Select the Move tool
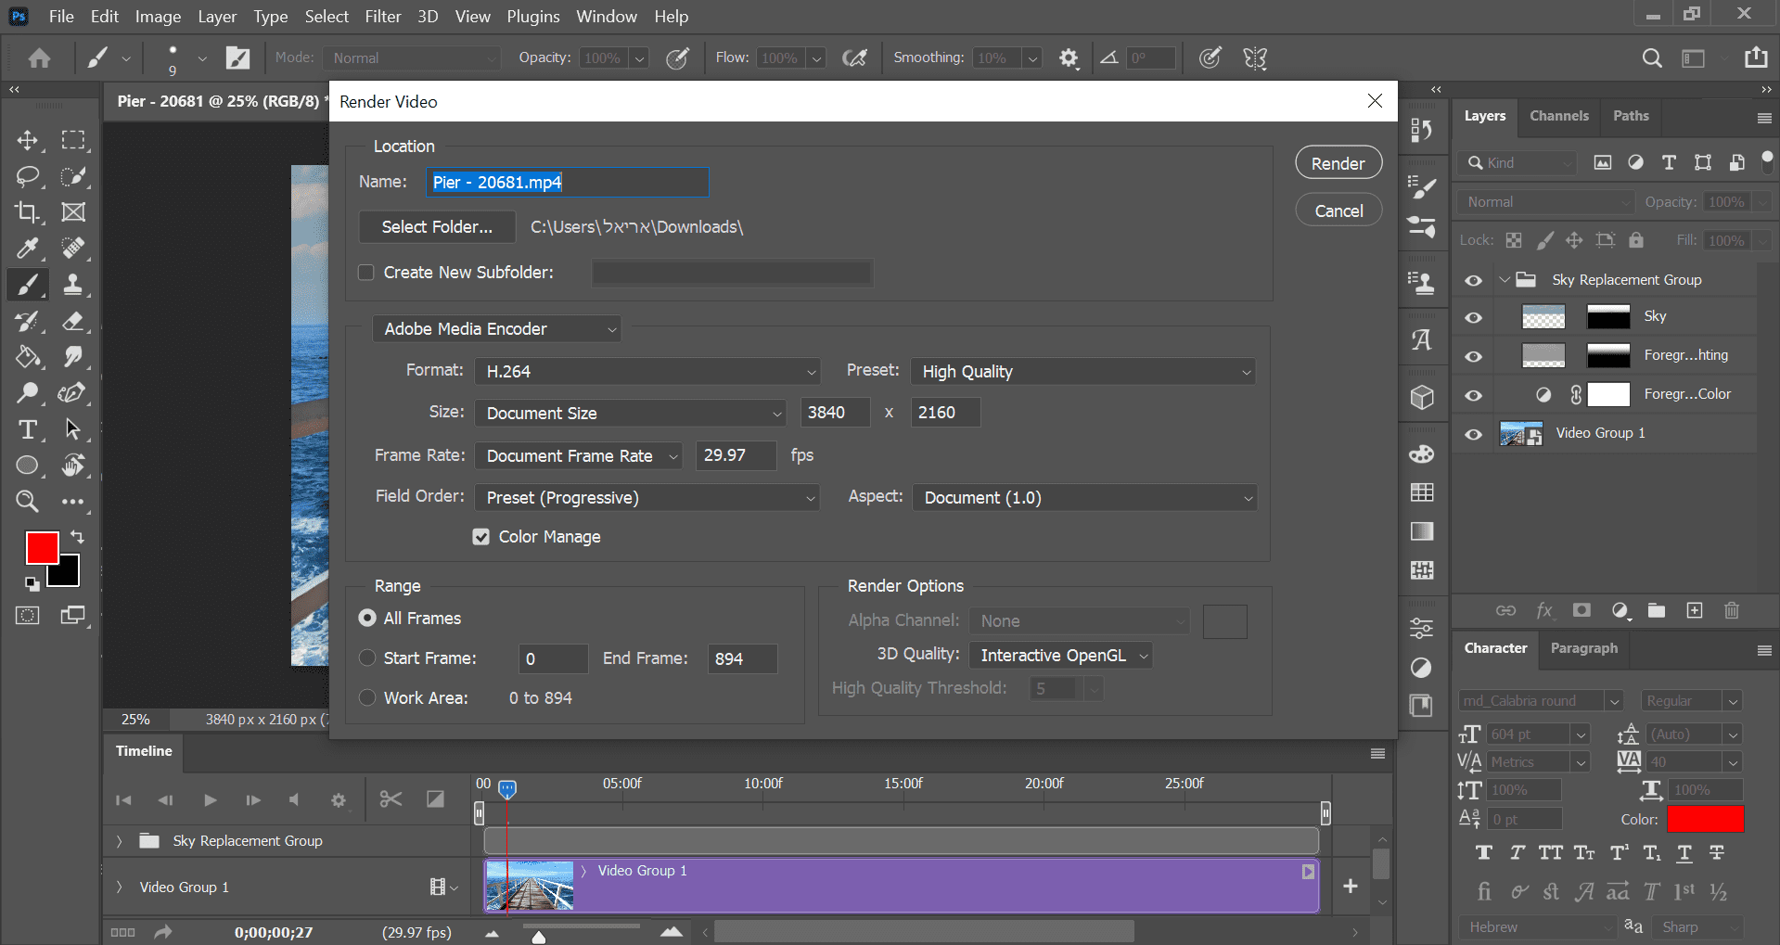 click(x=27, y=140)
